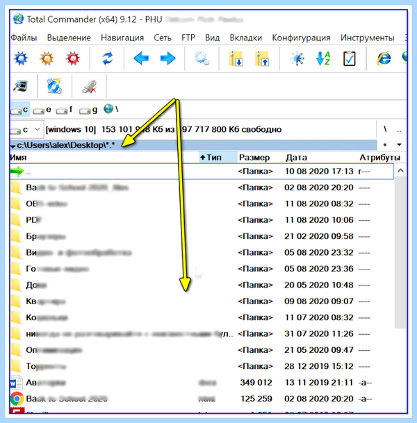Image resolution: width=417 pixels, height=423 pixels.
Task: Open the Сеть menu
Action: [163, 38]
